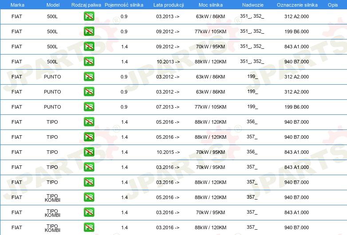347x235 pixels.
Task: Click 843 A1.000 engine code in TIPO 10.2015 row
Action: (296, 152)
